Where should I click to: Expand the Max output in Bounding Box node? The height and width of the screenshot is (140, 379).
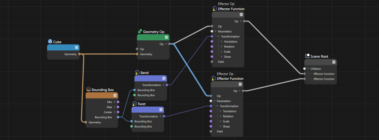tap(115, 107)
